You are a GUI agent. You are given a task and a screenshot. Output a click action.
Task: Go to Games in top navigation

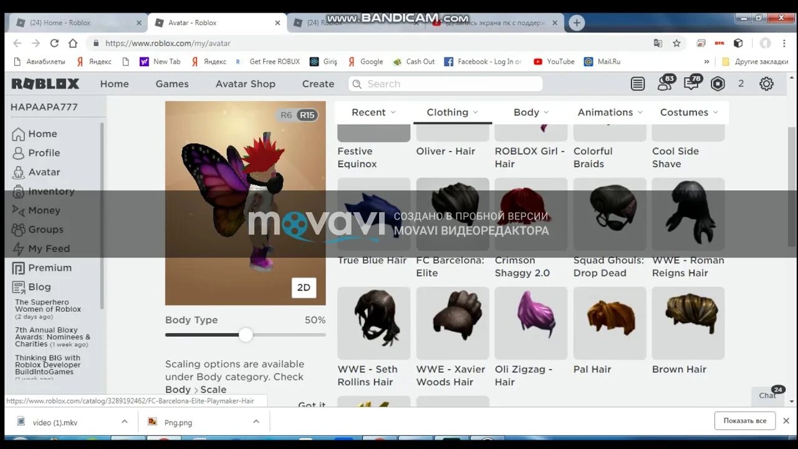point(172,84)
